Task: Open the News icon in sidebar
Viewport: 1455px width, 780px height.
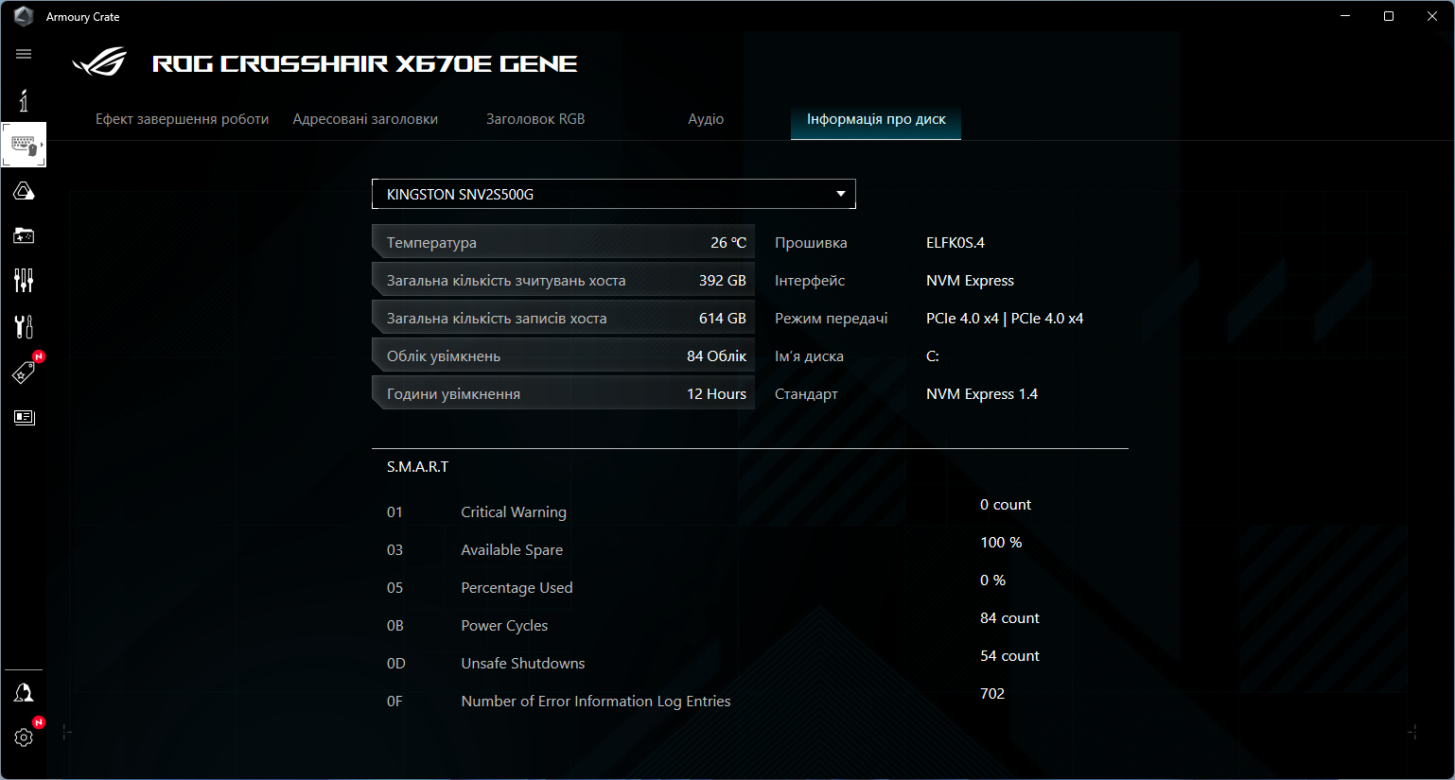Action: (x=24, y=417)
